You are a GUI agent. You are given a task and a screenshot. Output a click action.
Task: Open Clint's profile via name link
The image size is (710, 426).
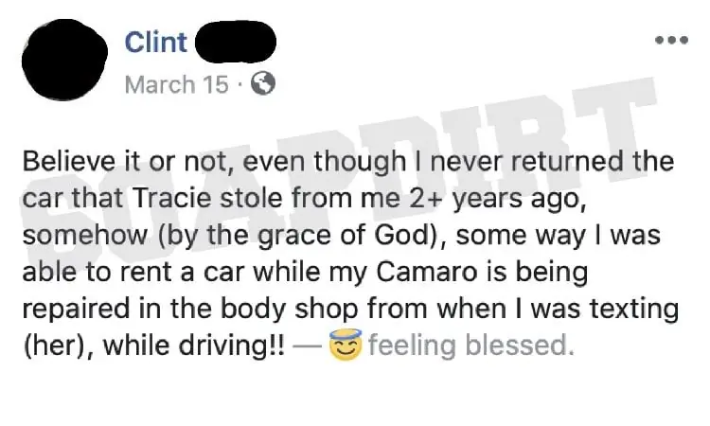coord(156,42)
